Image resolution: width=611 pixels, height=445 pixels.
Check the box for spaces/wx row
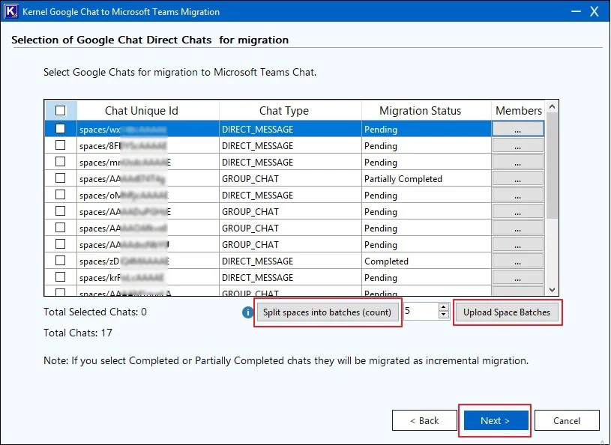click(61, 128)
